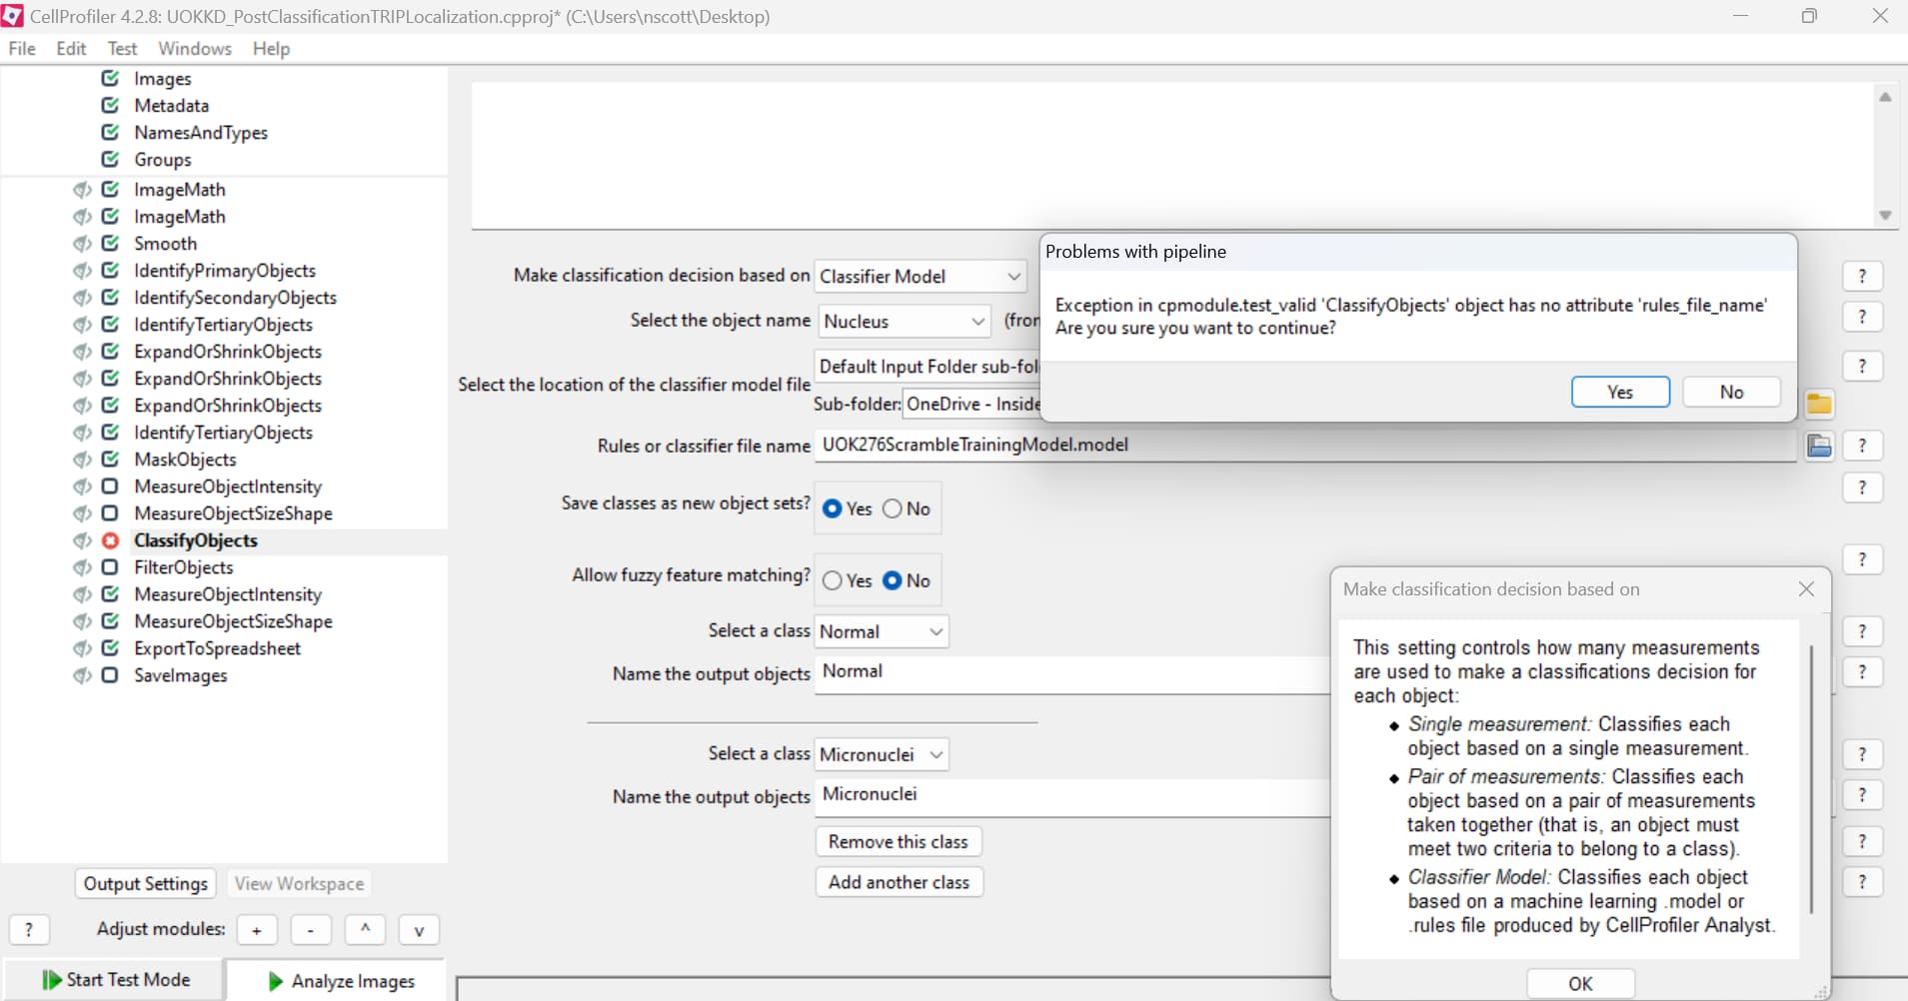The height and width of the screenshot is (1001, 1908).
Task: Open the Make classification decision based on dropdown
Action: coord(1011,276)
